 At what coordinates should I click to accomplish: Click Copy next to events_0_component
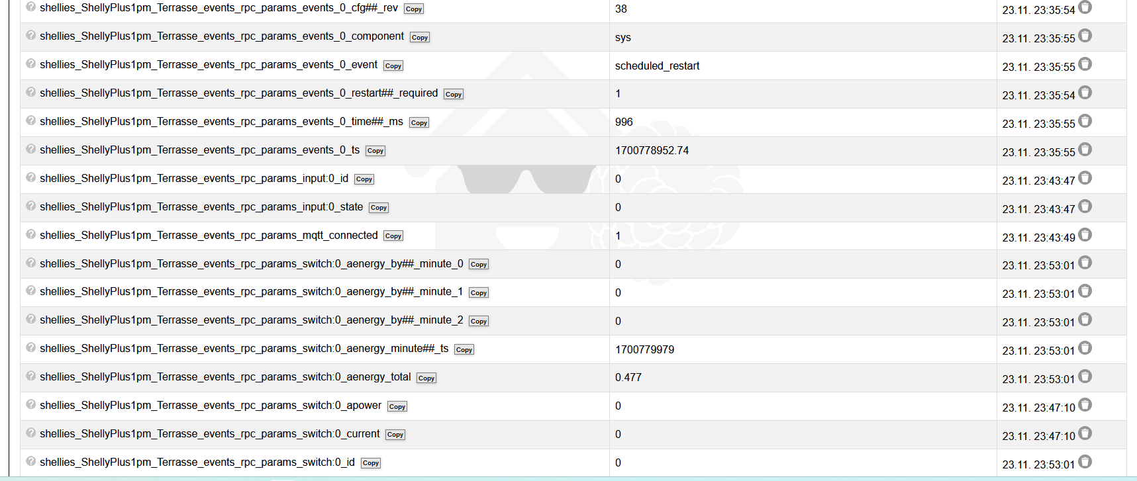tap(420, 38)
